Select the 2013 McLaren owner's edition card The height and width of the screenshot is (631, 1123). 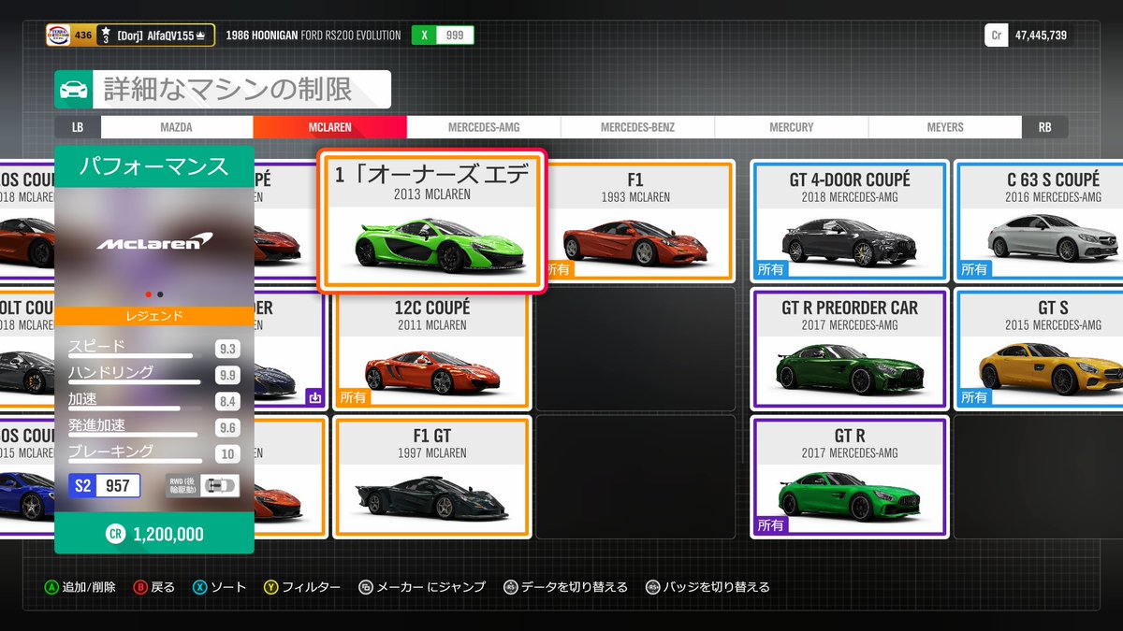click(x=431, y=222)
